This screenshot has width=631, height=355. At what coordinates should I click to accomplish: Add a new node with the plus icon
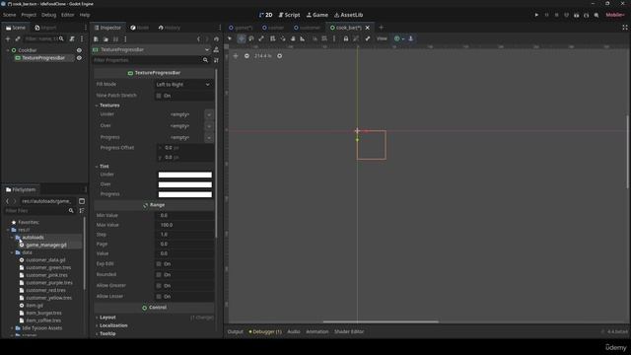coord(8,38)
